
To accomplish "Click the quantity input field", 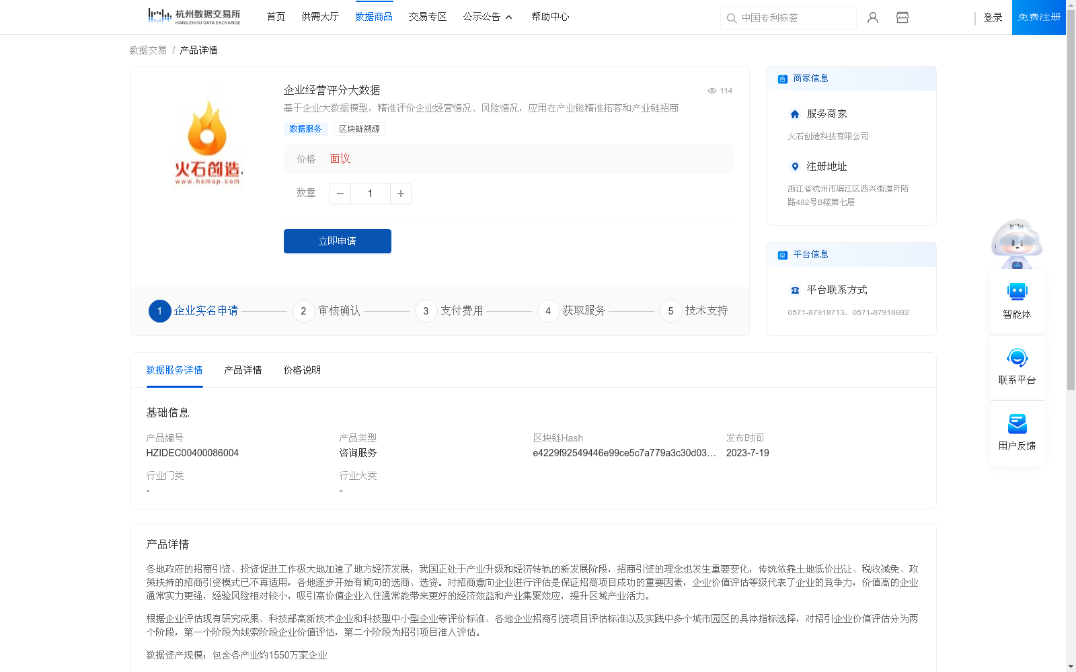I will tap(370, 194).
